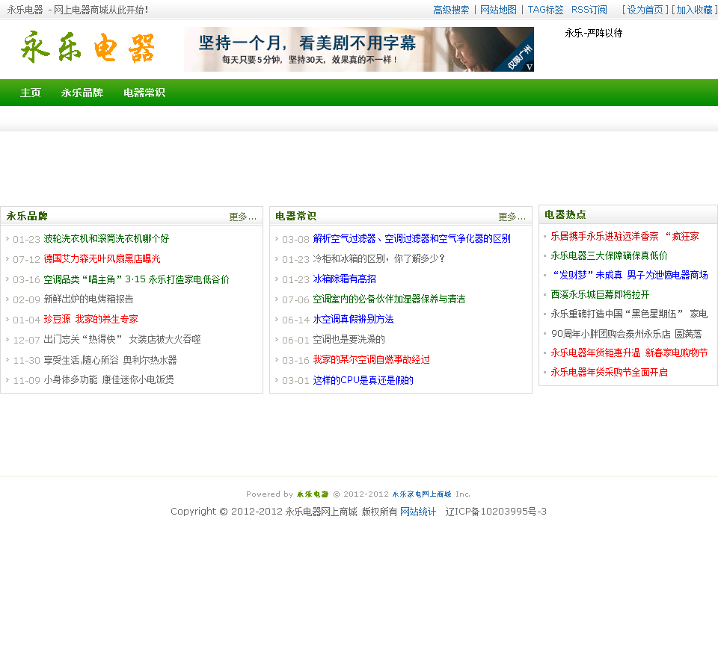
Task: Open hot item 永乐电器年货采购节全面开启
Action: [609, 372]
